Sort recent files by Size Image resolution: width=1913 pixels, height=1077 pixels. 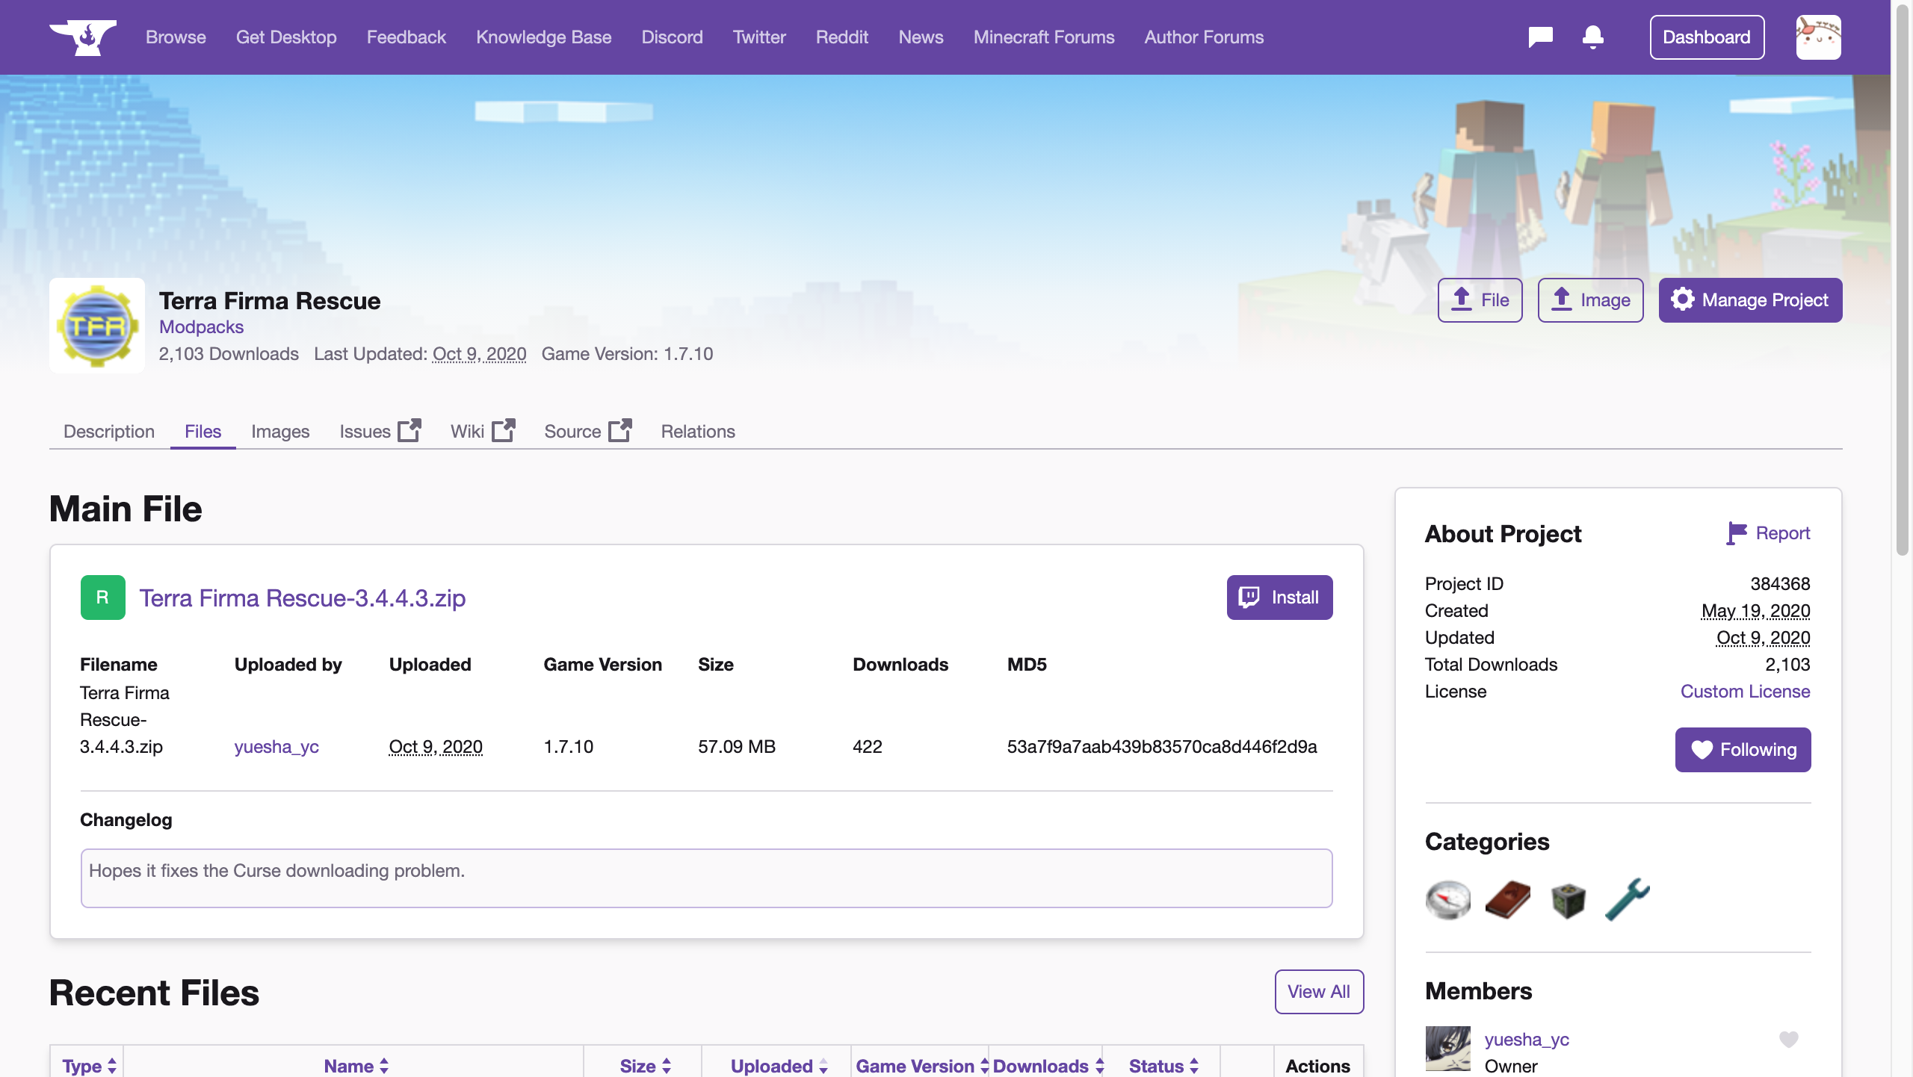646,1066
